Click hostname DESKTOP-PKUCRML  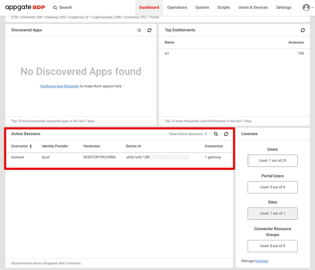point(99,157)
